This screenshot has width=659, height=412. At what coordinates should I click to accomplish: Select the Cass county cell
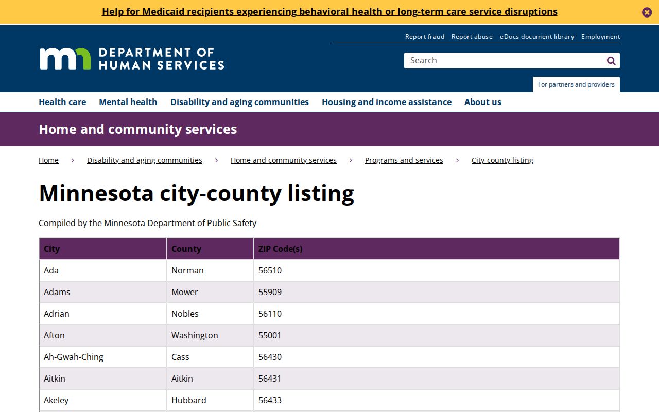[210, 357]
